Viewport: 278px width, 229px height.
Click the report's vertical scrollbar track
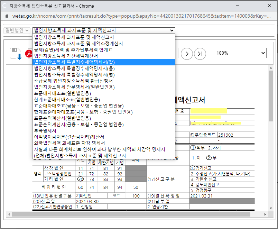click(x=271, y=156)
